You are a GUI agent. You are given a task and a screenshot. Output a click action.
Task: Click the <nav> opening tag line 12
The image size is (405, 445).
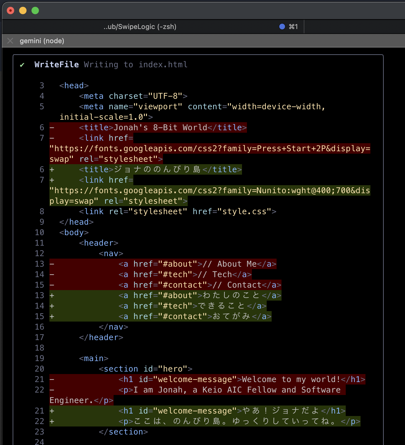pos(111,253)
